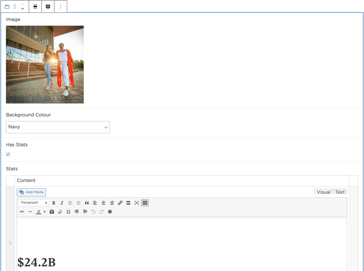Uncheck the Has Stats checkbox
This screenshot has height=271, width=364.
point(8,154)
